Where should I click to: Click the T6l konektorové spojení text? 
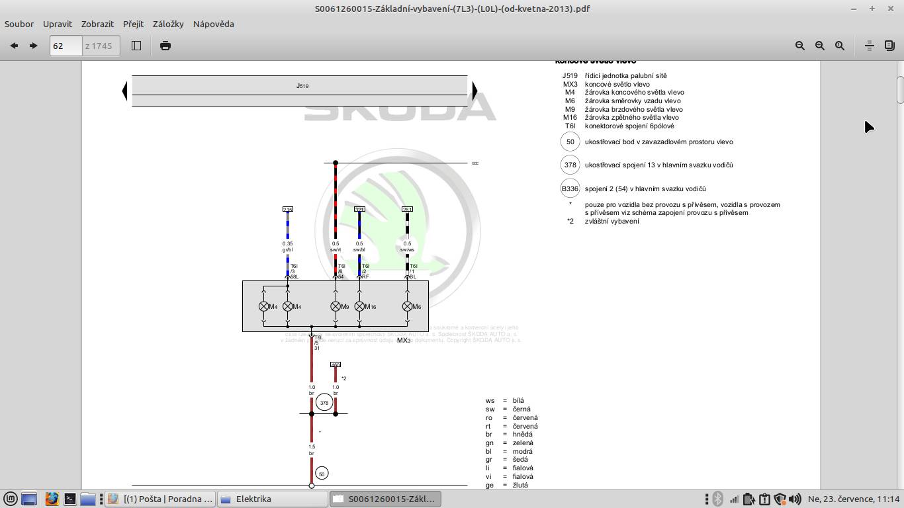[x=619, y=126]
